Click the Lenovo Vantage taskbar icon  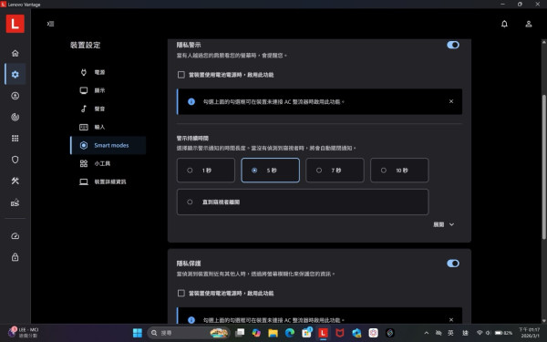coord(324,333)
